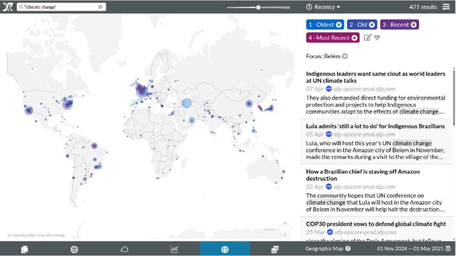Open the documents view in the bottom bar
Screen dimensions: 456x256
click(24, 249)
